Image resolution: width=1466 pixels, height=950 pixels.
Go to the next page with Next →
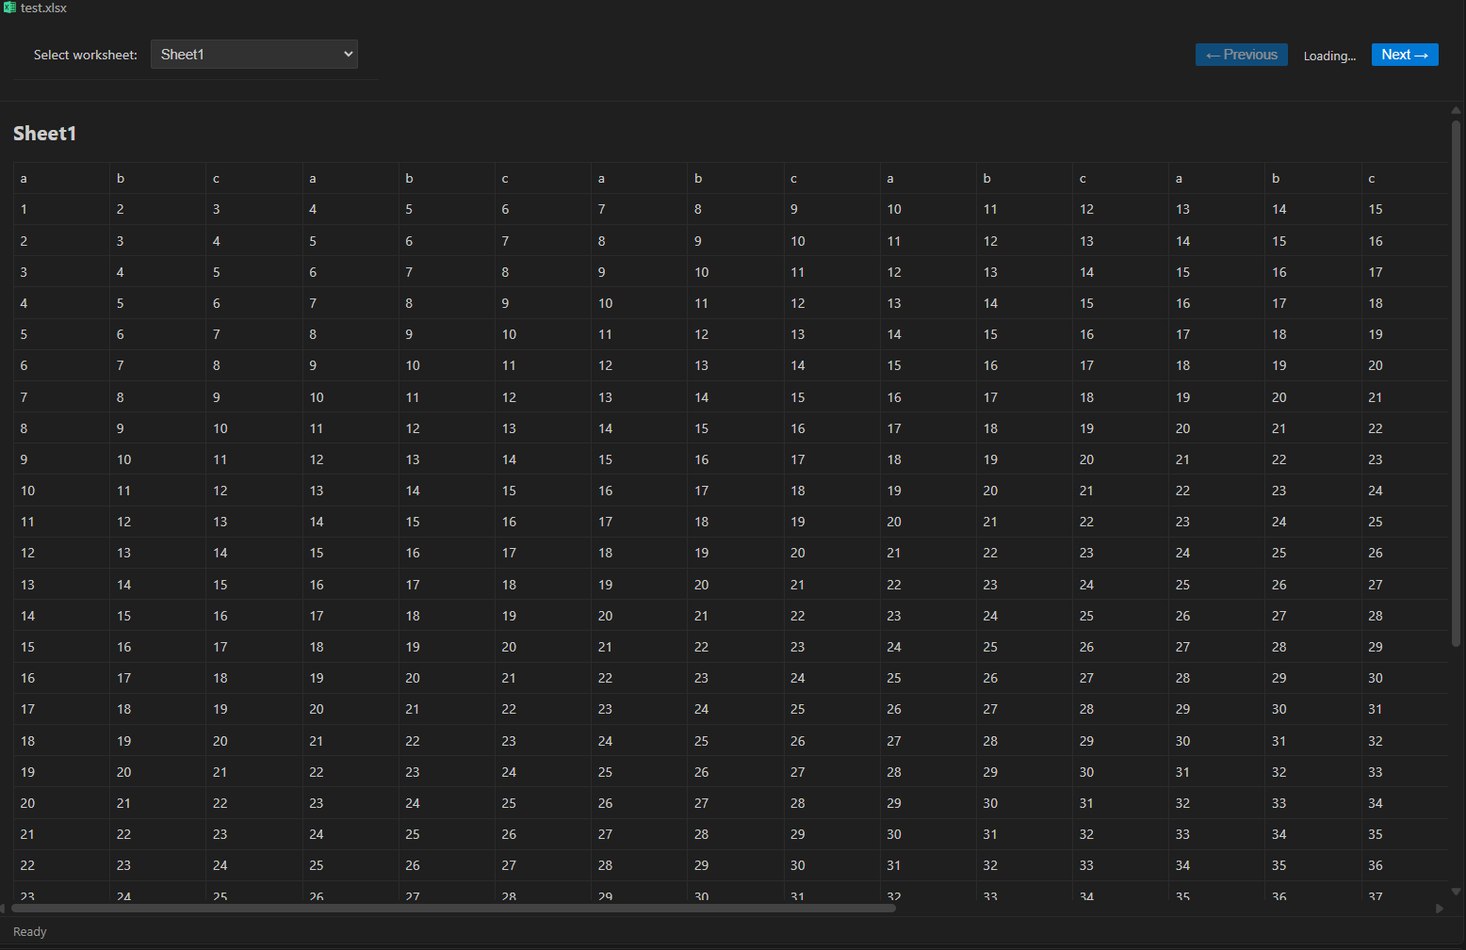point(1404,55)
